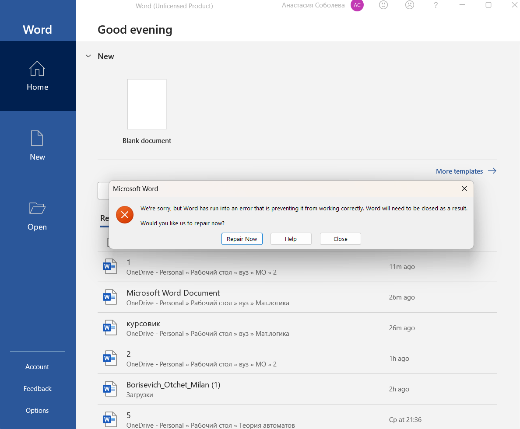Click the Close button in dialog
520x429 pixels.
point(340,239)
